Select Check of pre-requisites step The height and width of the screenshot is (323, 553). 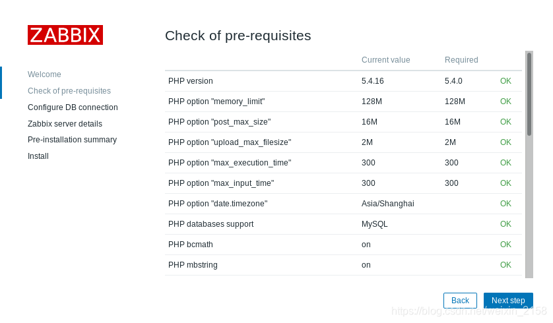pyautogui.click(x=69, y=91)
